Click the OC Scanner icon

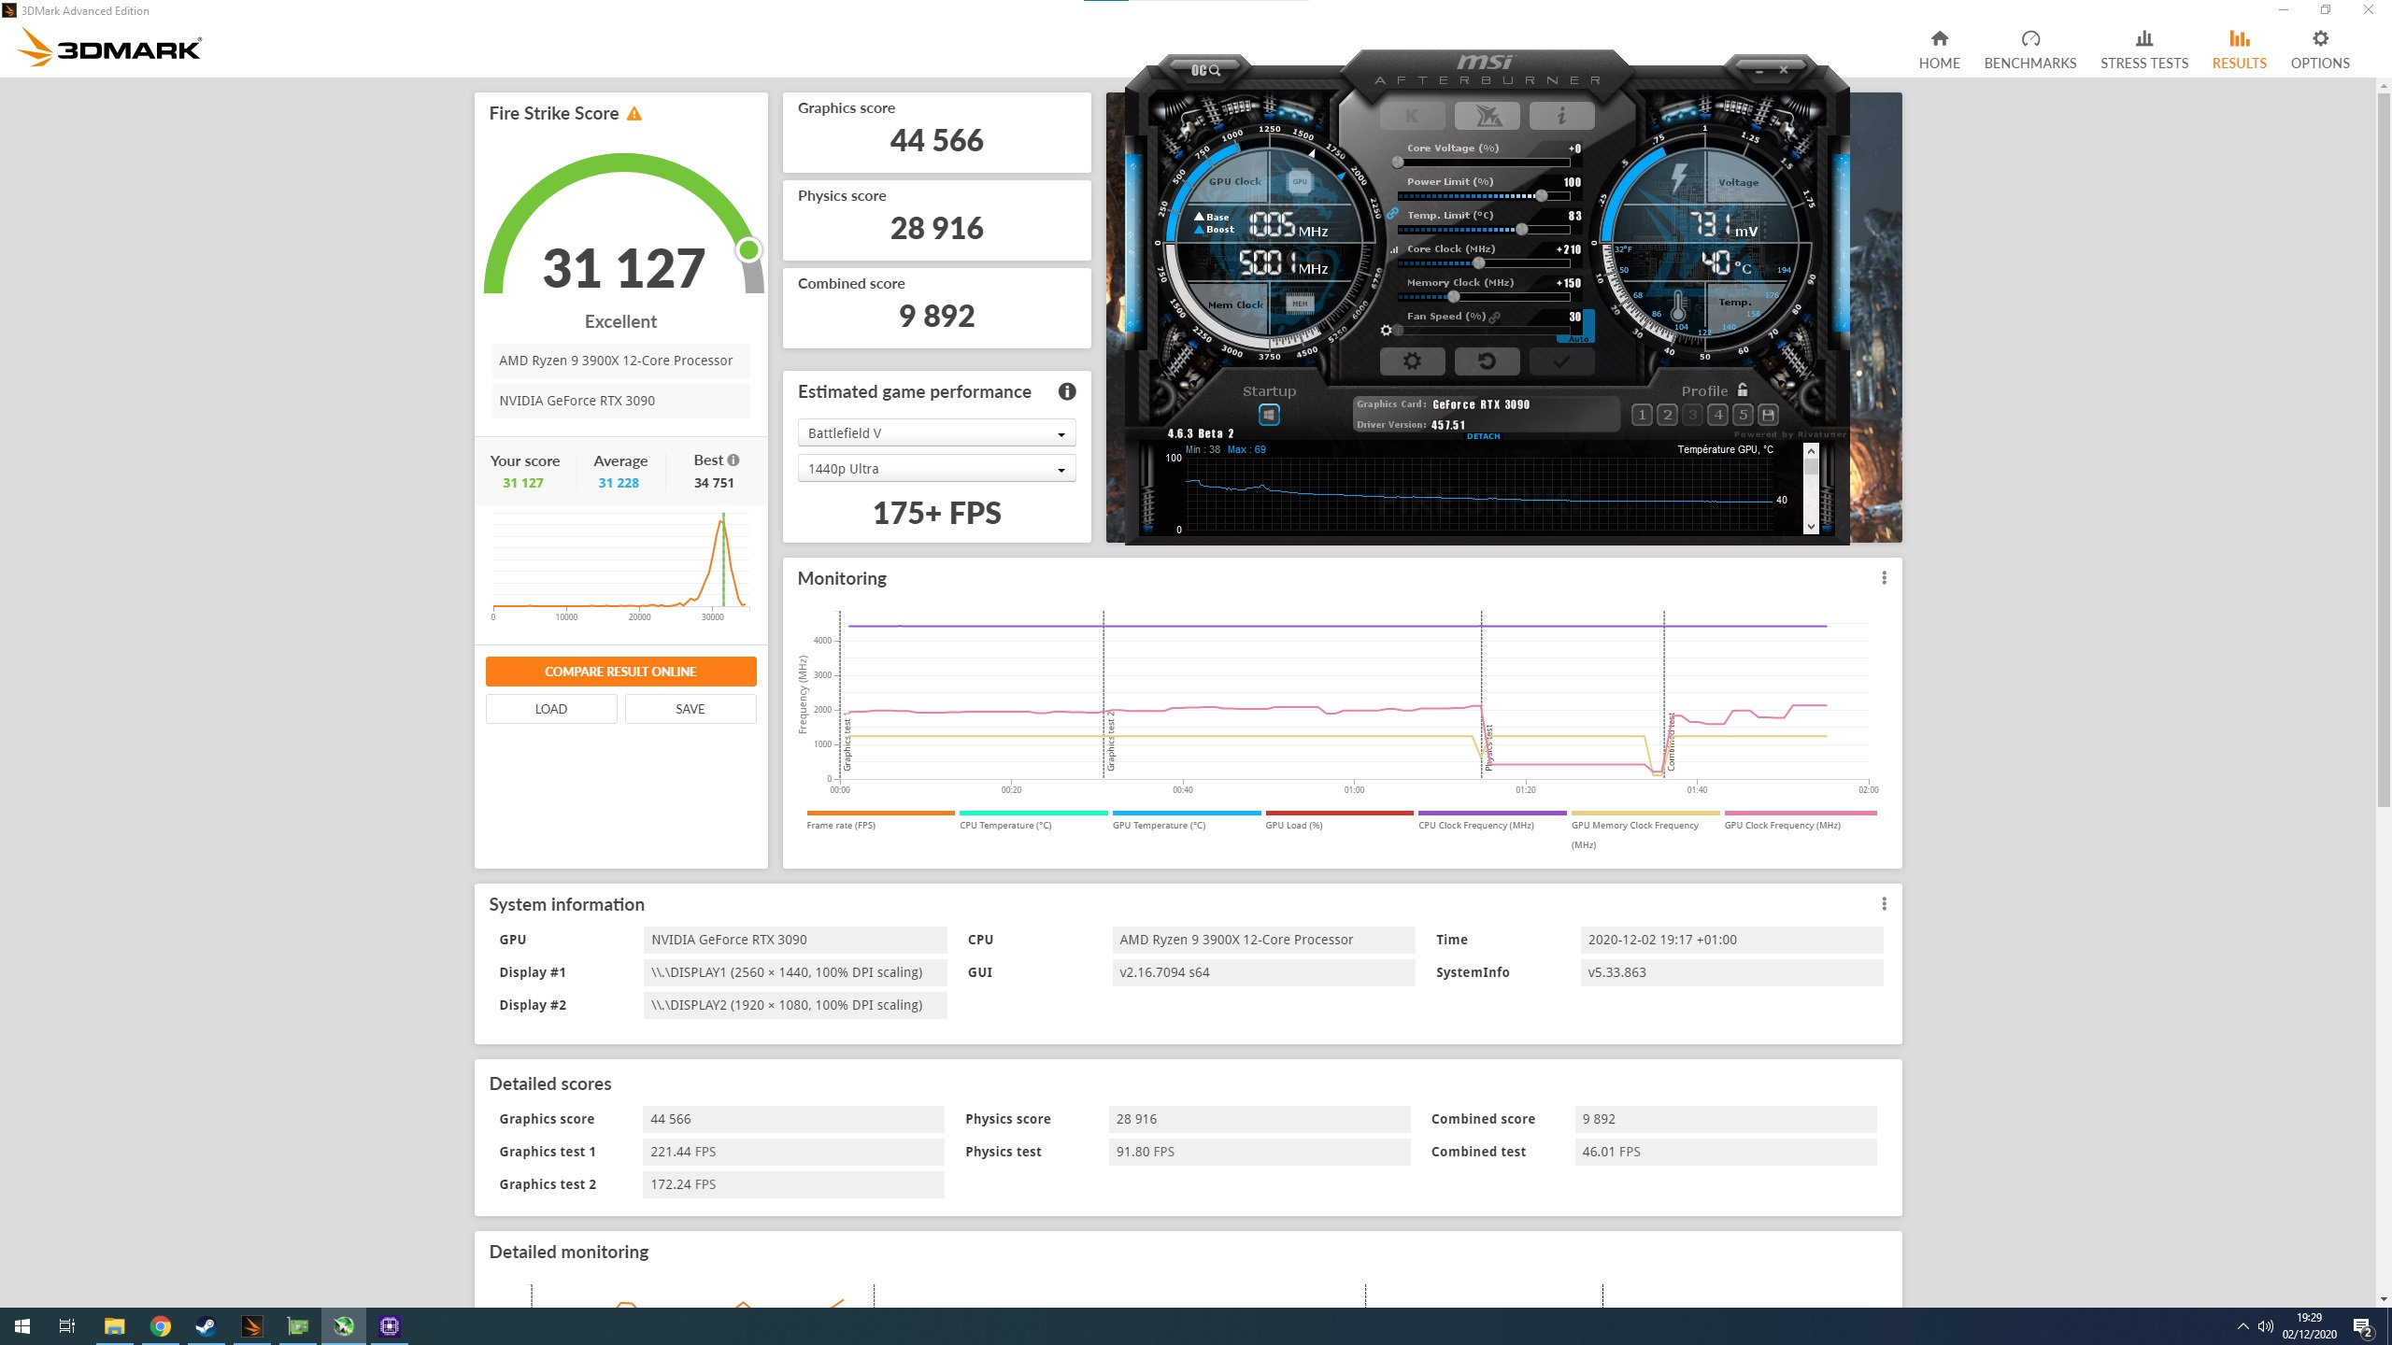1205,70
